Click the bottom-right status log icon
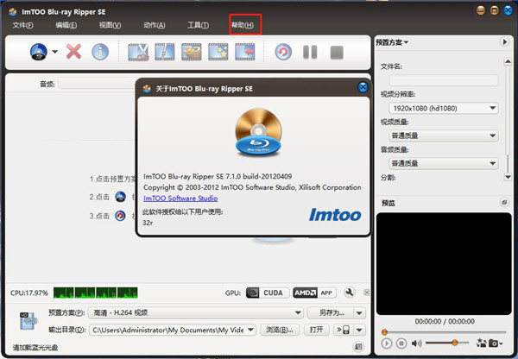 pyautogui.click(x=358, y=346)
